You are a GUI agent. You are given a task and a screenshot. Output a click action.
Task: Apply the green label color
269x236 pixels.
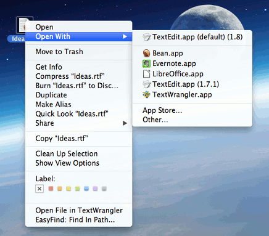[78, 189]
